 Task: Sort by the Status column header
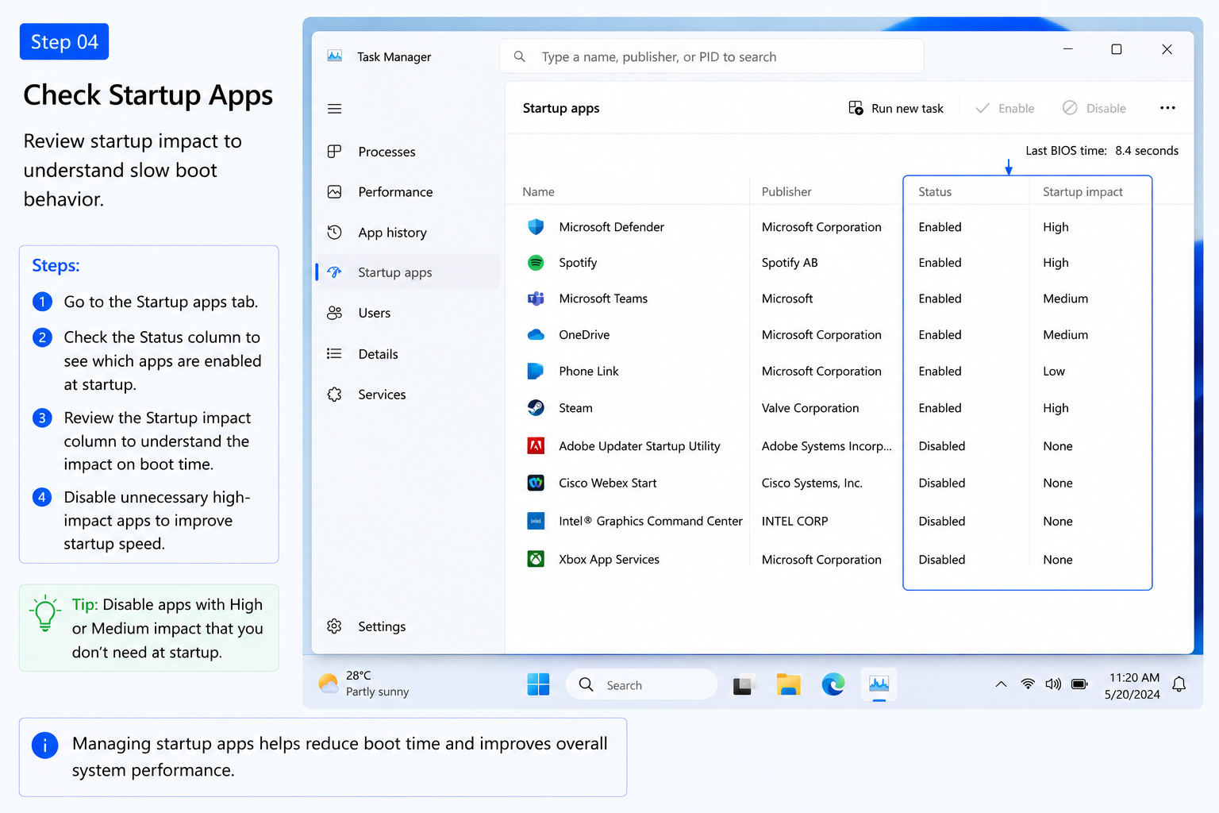(935, 191)
